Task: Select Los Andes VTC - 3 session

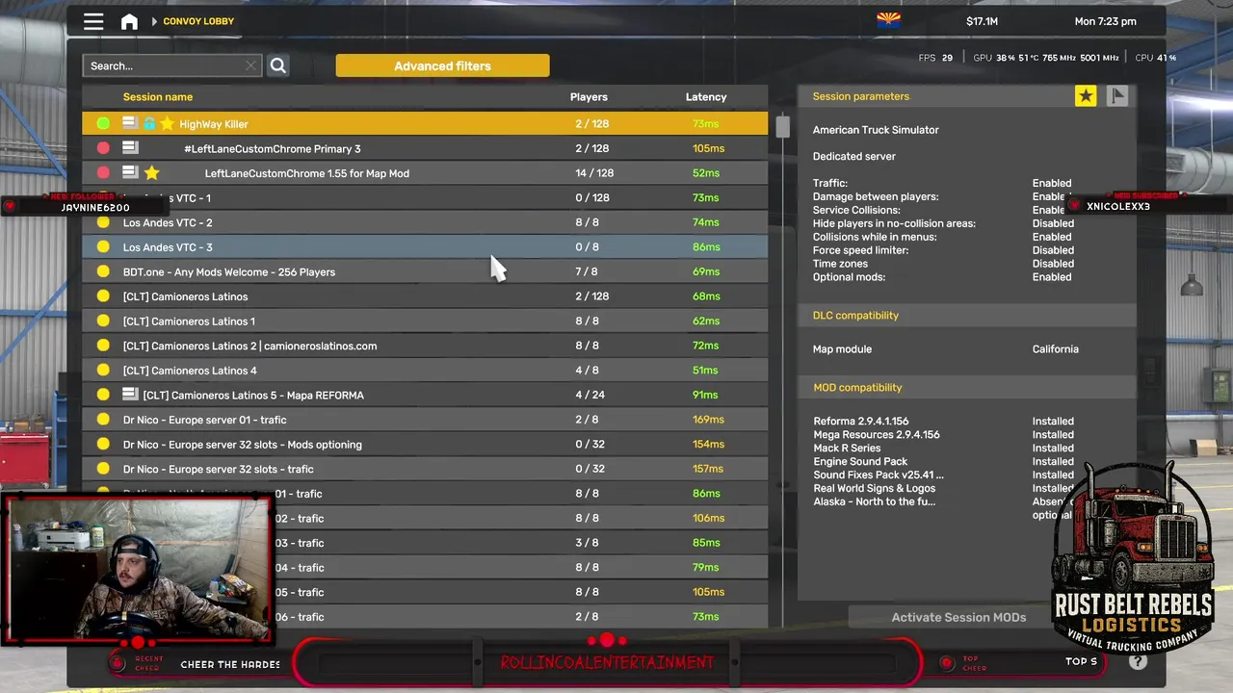Action: (x=425, y=247)
